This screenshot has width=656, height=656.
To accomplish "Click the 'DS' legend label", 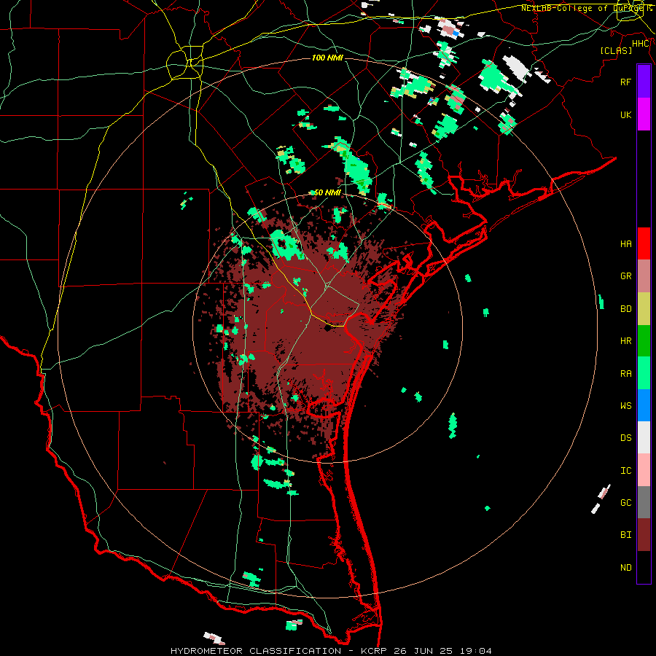I will coord(626,437).
